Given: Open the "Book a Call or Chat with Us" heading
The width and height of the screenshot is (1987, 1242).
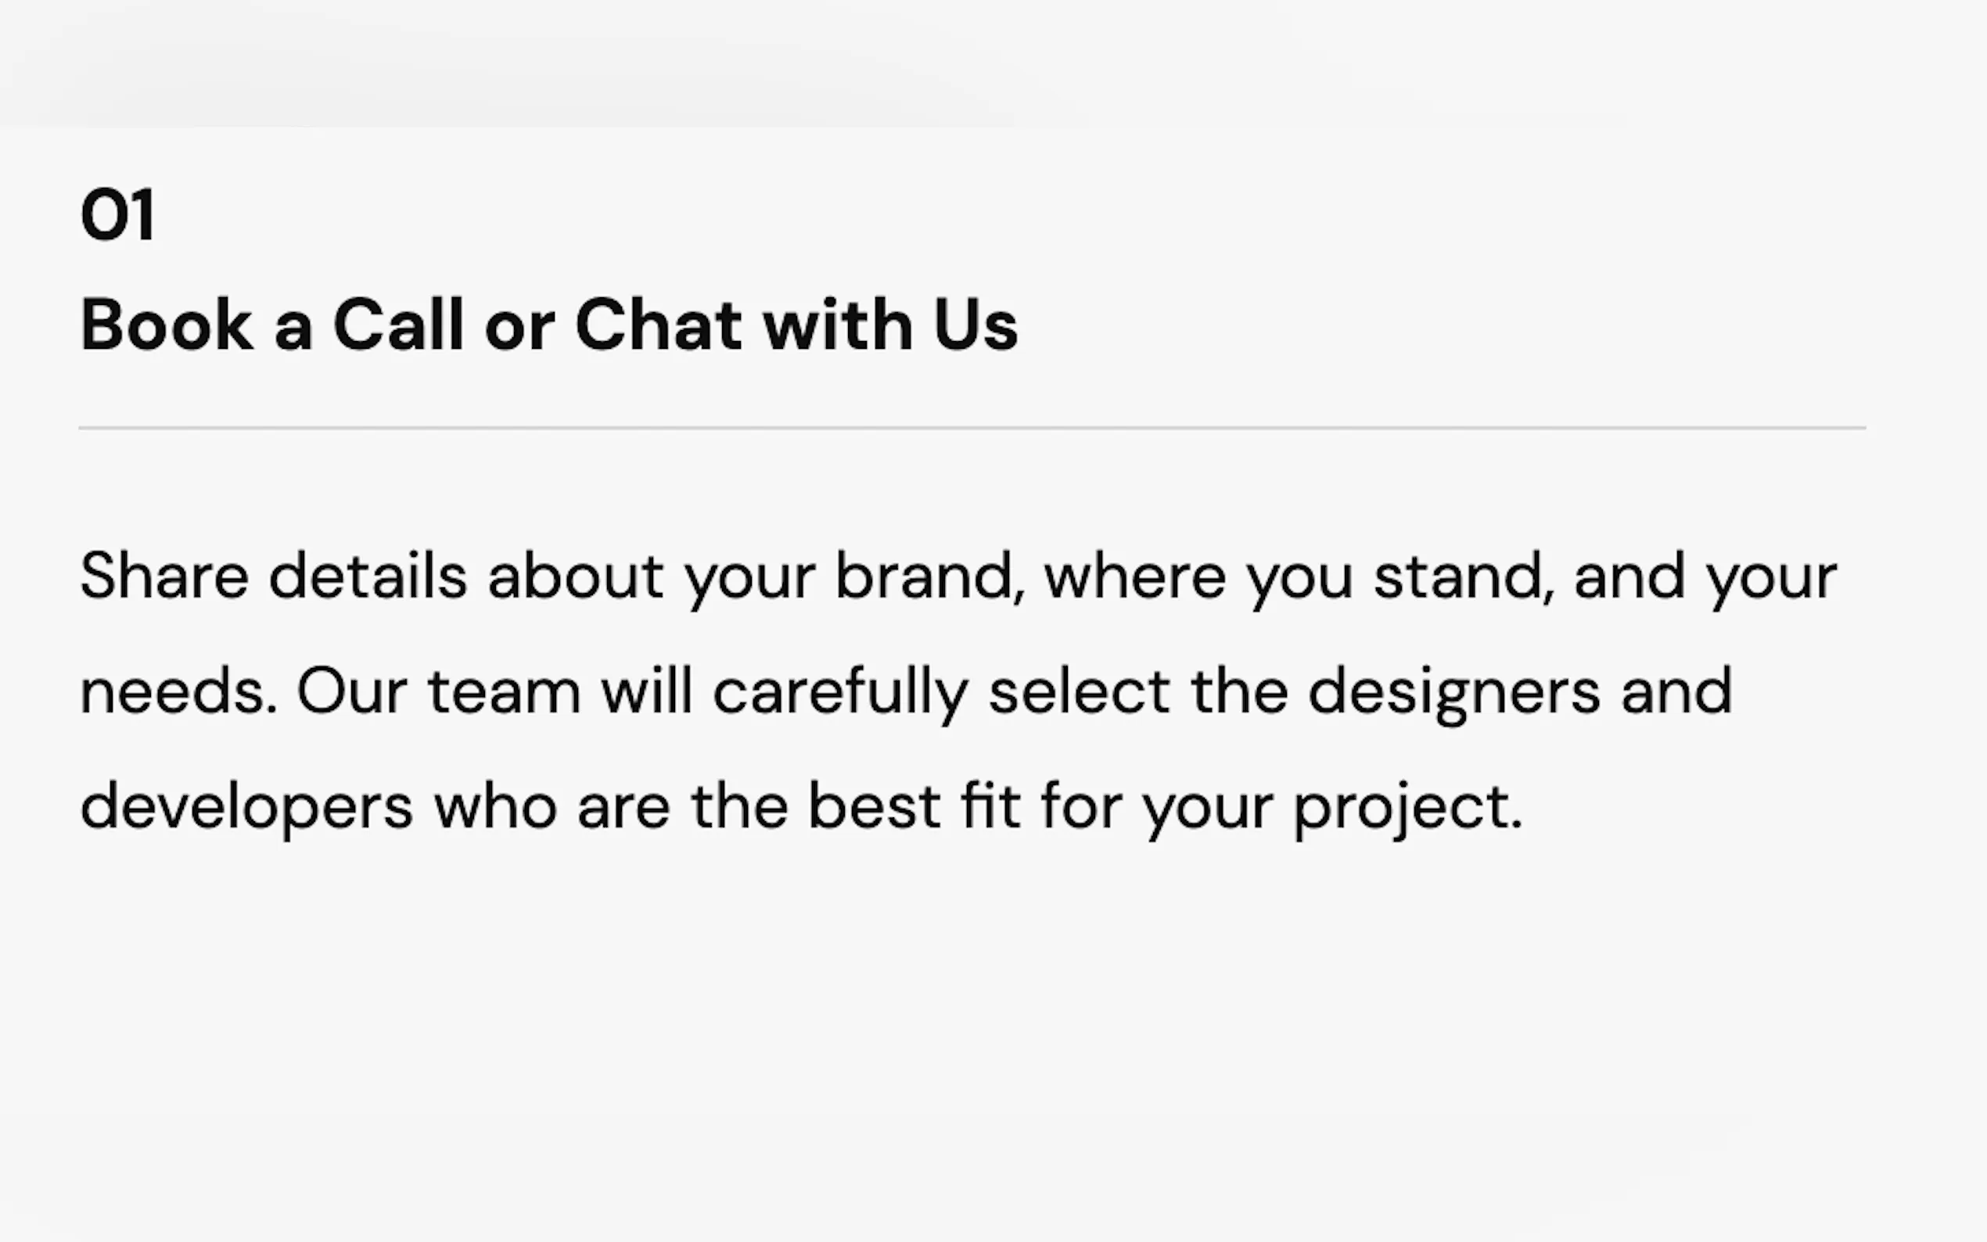Looking at the screenshot, I should (x=548, y=325).
